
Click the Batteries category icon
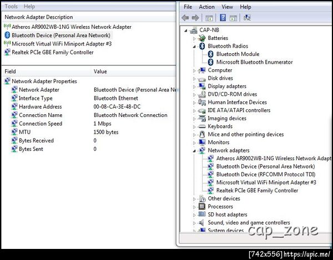[202, 38]
